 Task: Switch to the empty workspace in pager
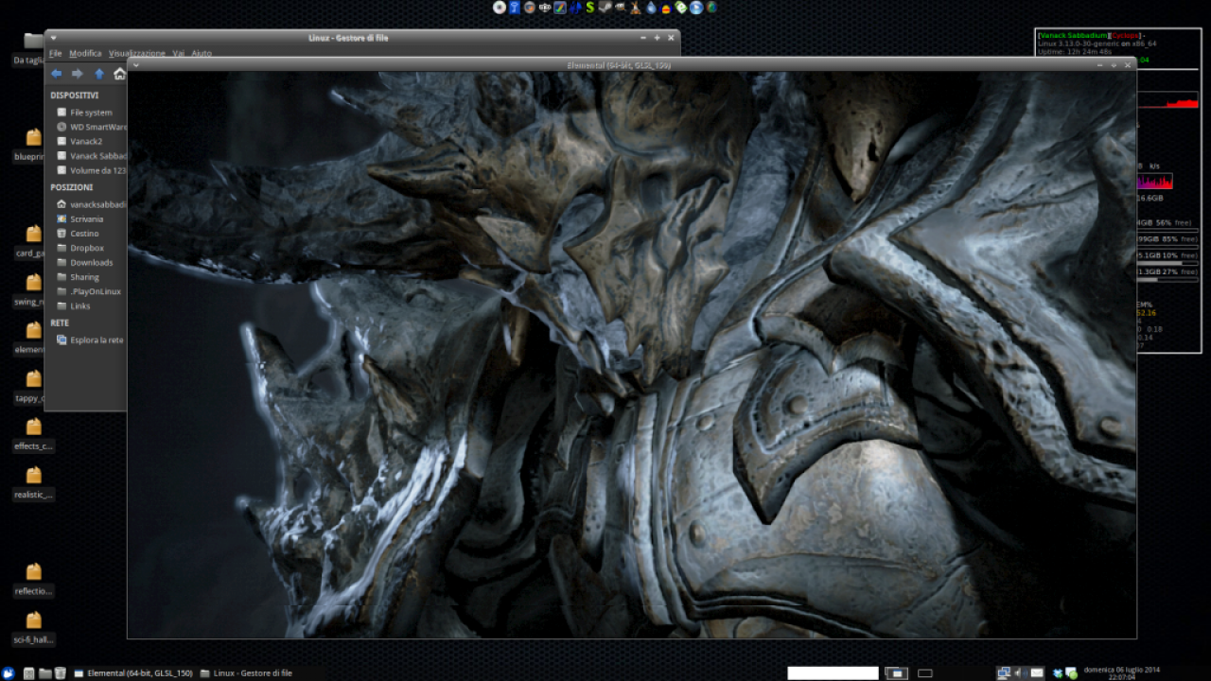925,673
